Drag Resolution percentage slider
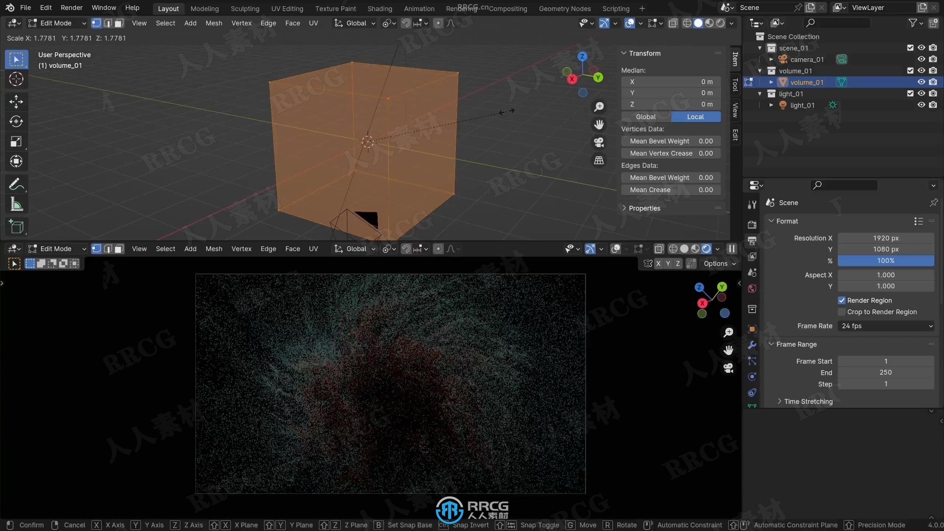Image resolution: width=944 pixels, height=531 pixels. point(886,260)
